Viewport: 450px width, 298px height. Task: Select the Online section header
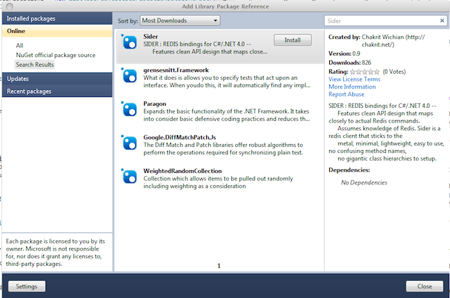point(57,31)
